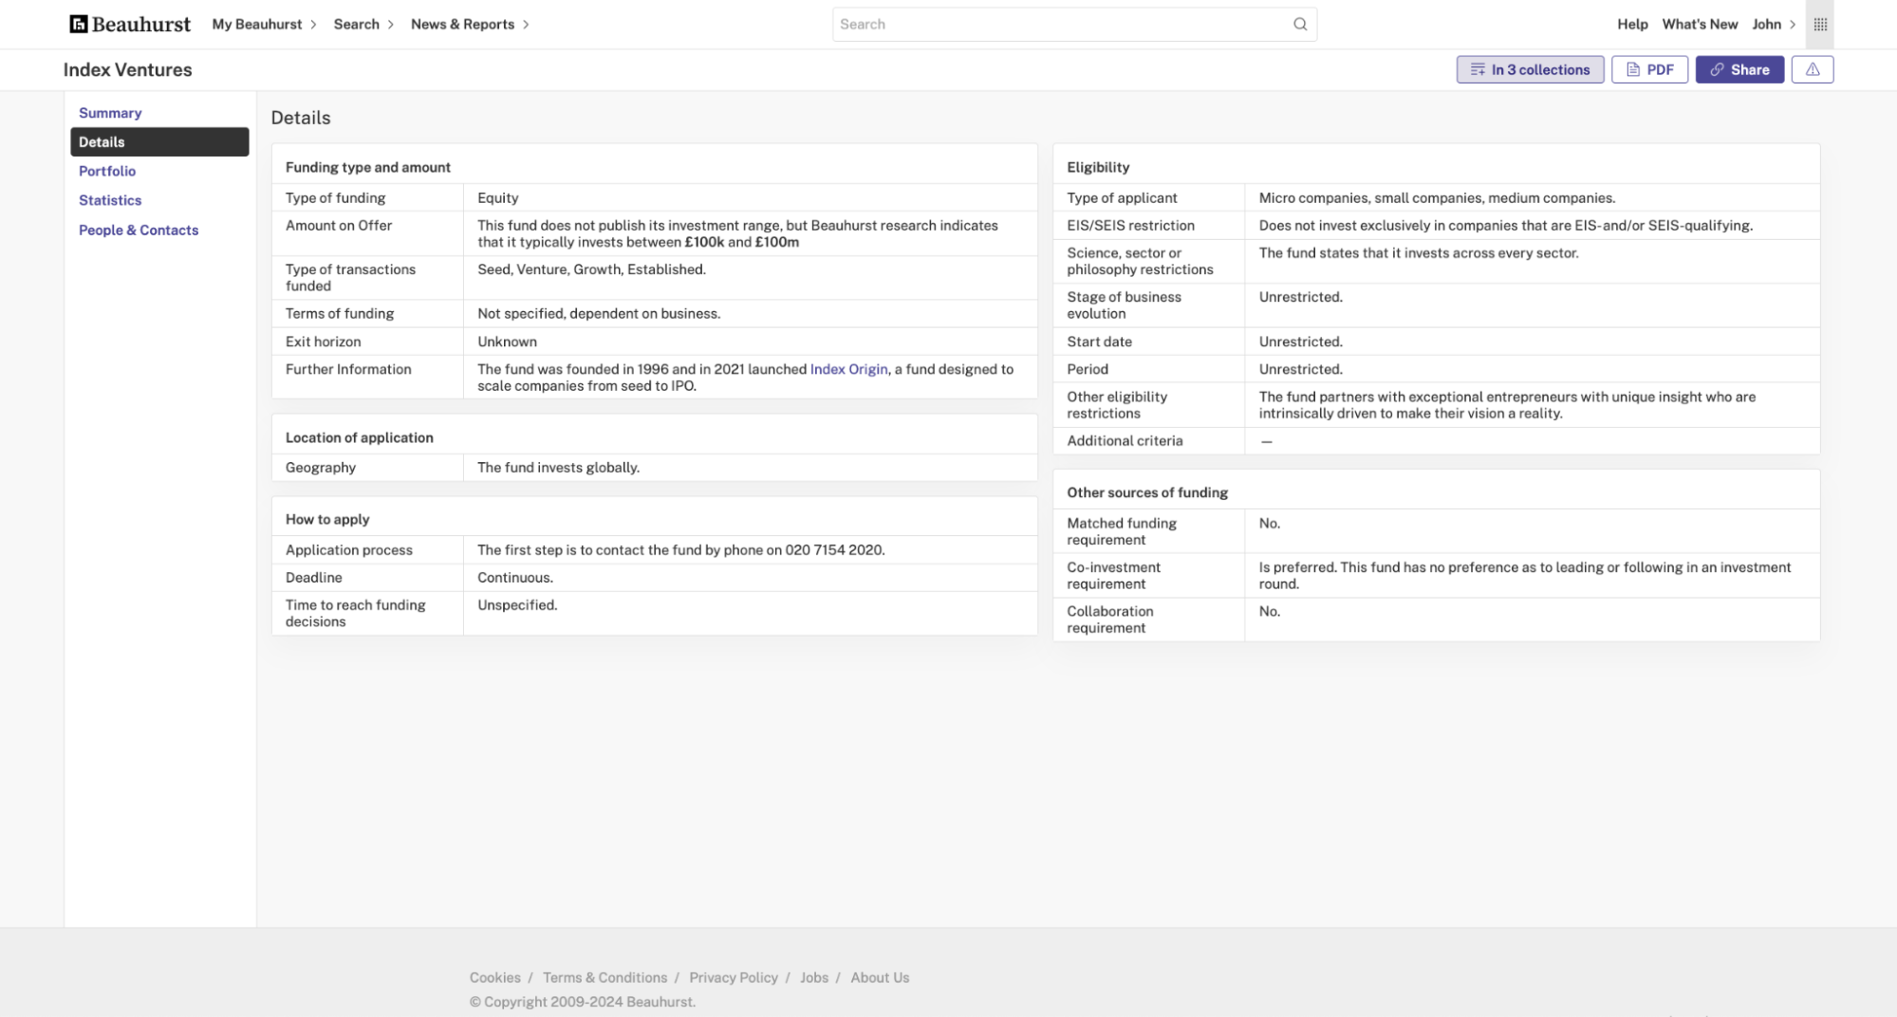Viewport: 1897px width, 1017px height.
Task: Click the 'Location of application' header
Action: point(359,437)
